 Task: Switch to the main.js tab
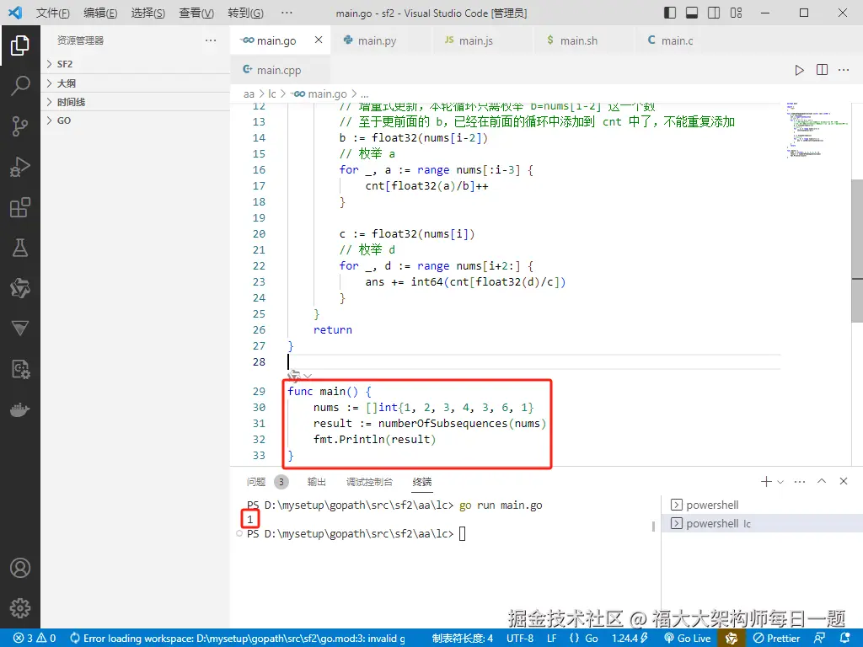[483, 40]
